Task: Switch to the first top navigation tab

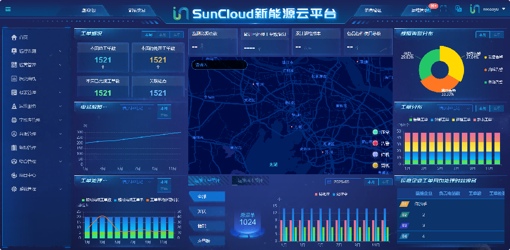Action: click(x=89, y=10)
